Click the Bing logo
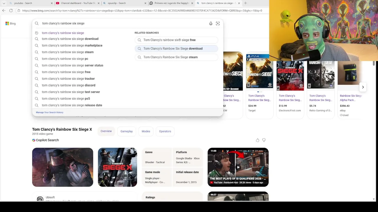 pos(10,24)
